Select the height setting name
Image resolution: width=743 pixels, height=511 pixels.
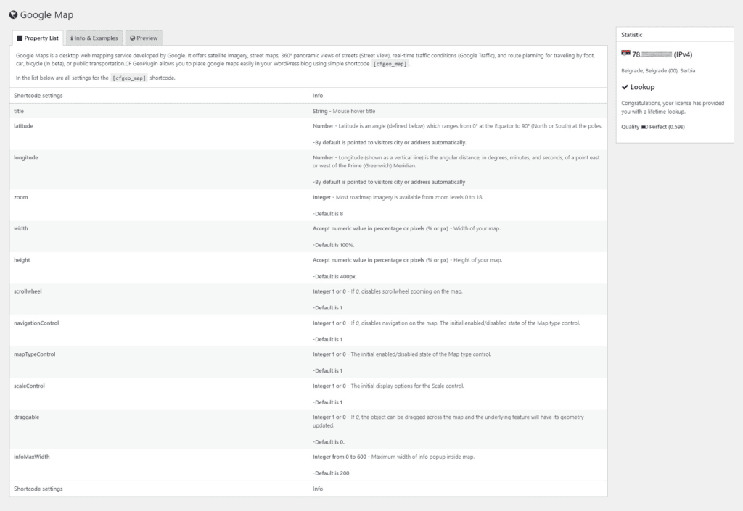point(22,260)
